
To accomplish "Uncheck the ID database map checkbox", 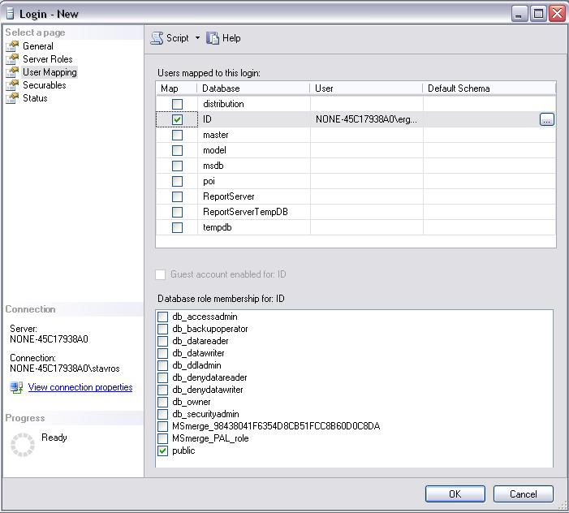I will pyautogui.click(x=177, y=119).
